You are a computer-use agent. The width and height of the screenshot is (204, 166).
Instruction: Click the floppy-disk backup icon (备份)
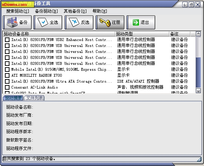pos(12,22)
